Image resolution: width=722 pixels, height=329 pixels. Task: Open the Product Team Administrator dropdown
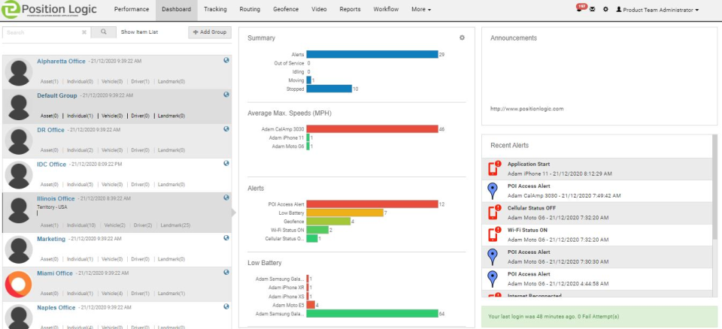click(657, 10)
